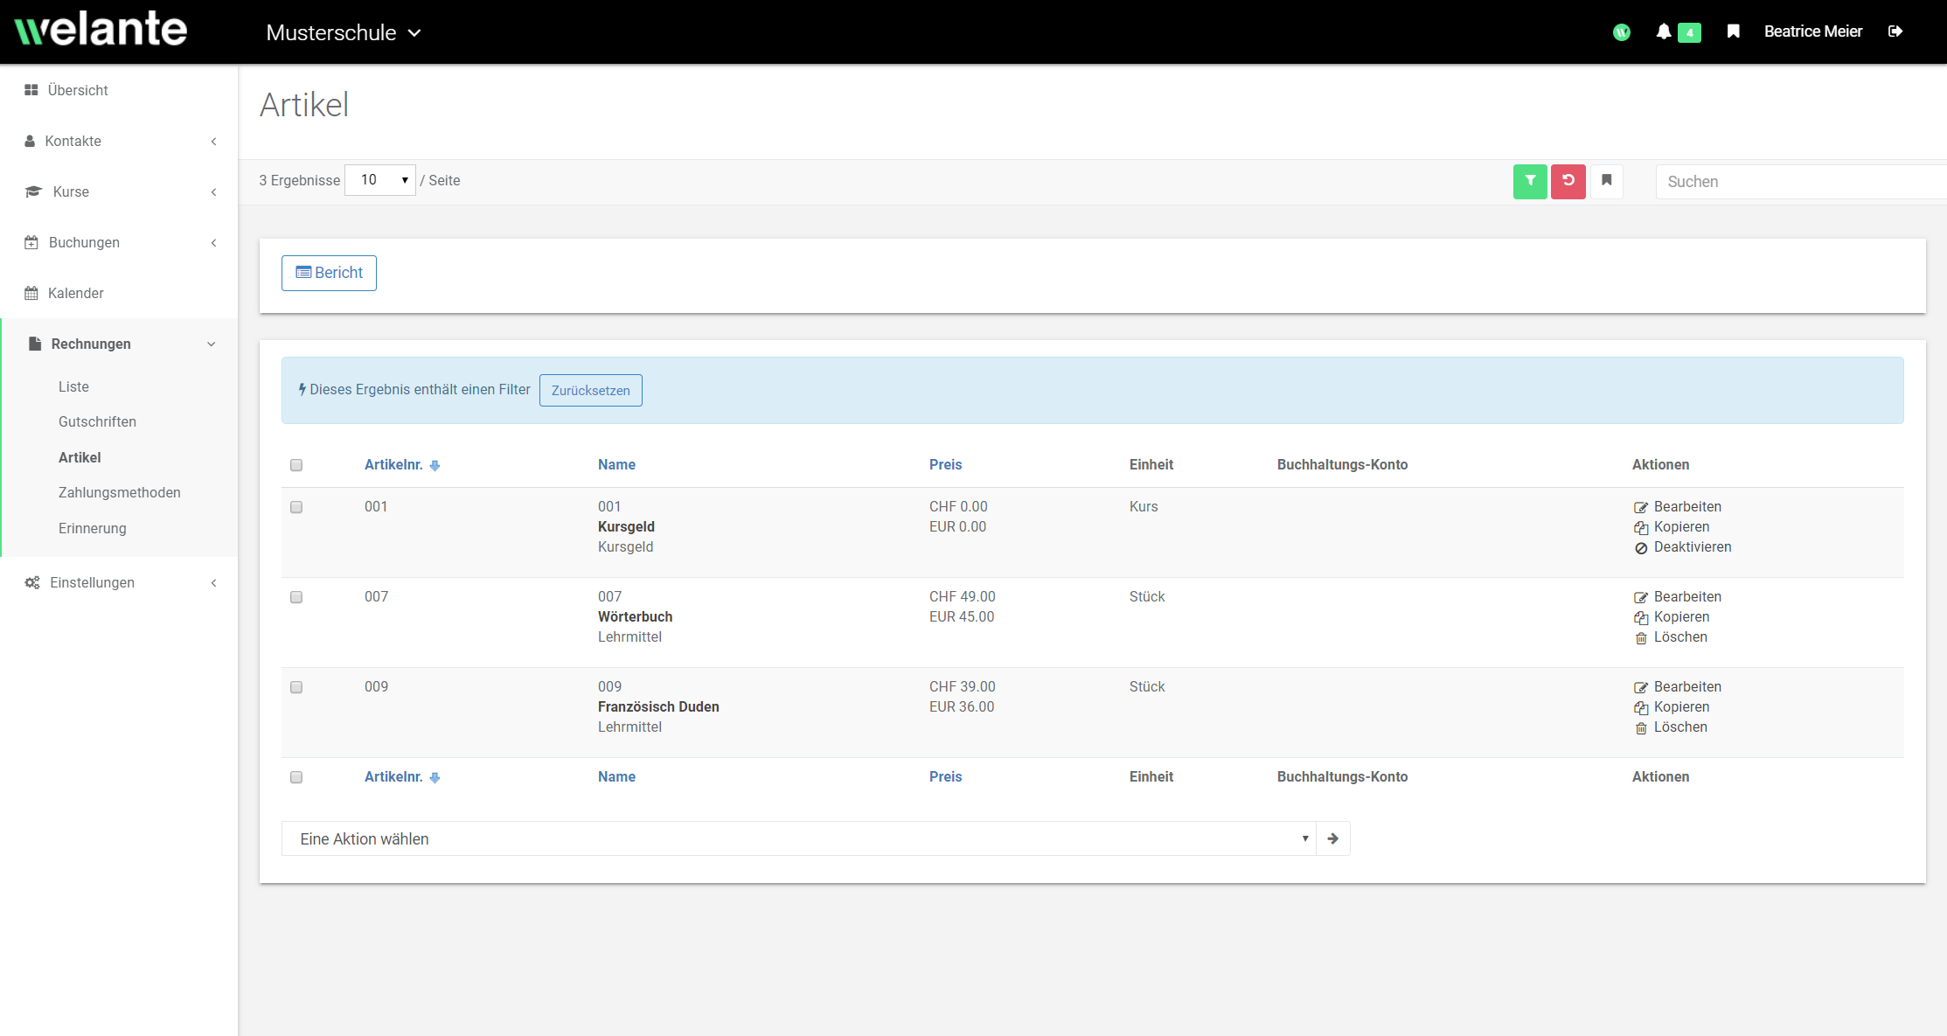Click the Bericht button

point(329,273)
